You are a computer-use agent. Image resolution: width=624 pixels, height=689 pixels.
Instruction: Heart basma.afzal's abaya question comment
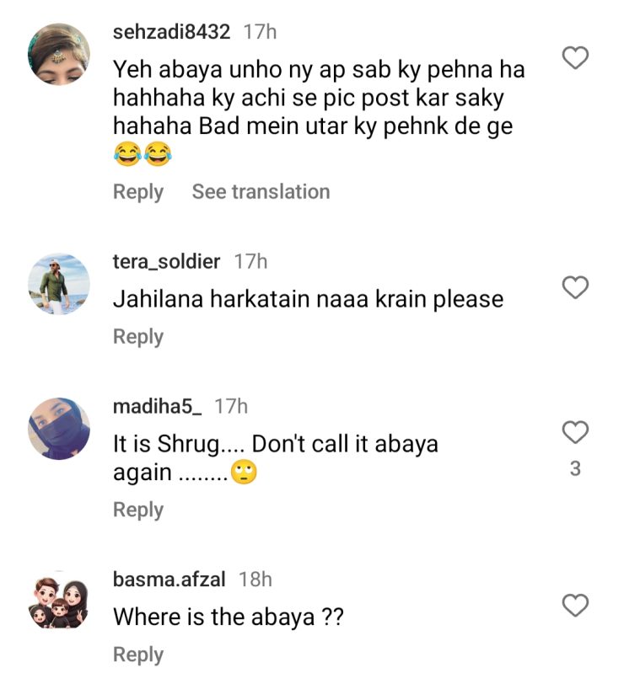[575, 605]
